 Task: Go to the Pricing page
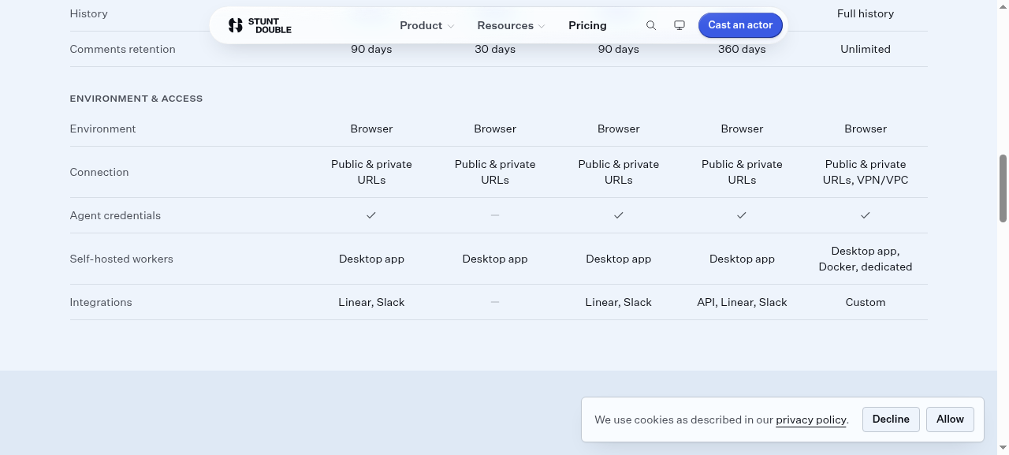tap(587, 25)
